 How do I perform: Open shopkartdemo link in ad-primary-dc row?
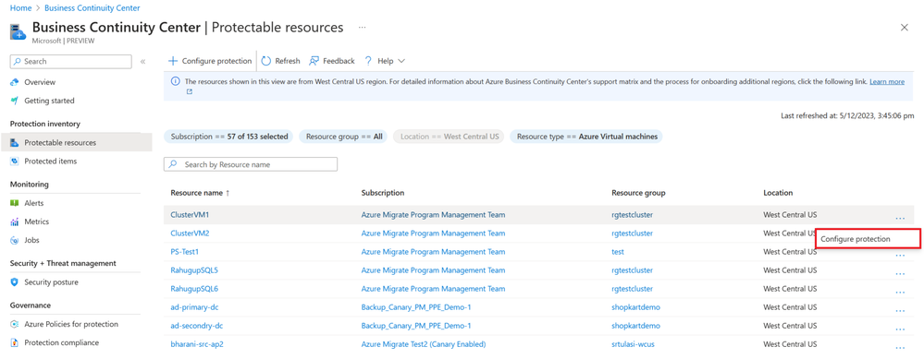click(x=635, y=307)
